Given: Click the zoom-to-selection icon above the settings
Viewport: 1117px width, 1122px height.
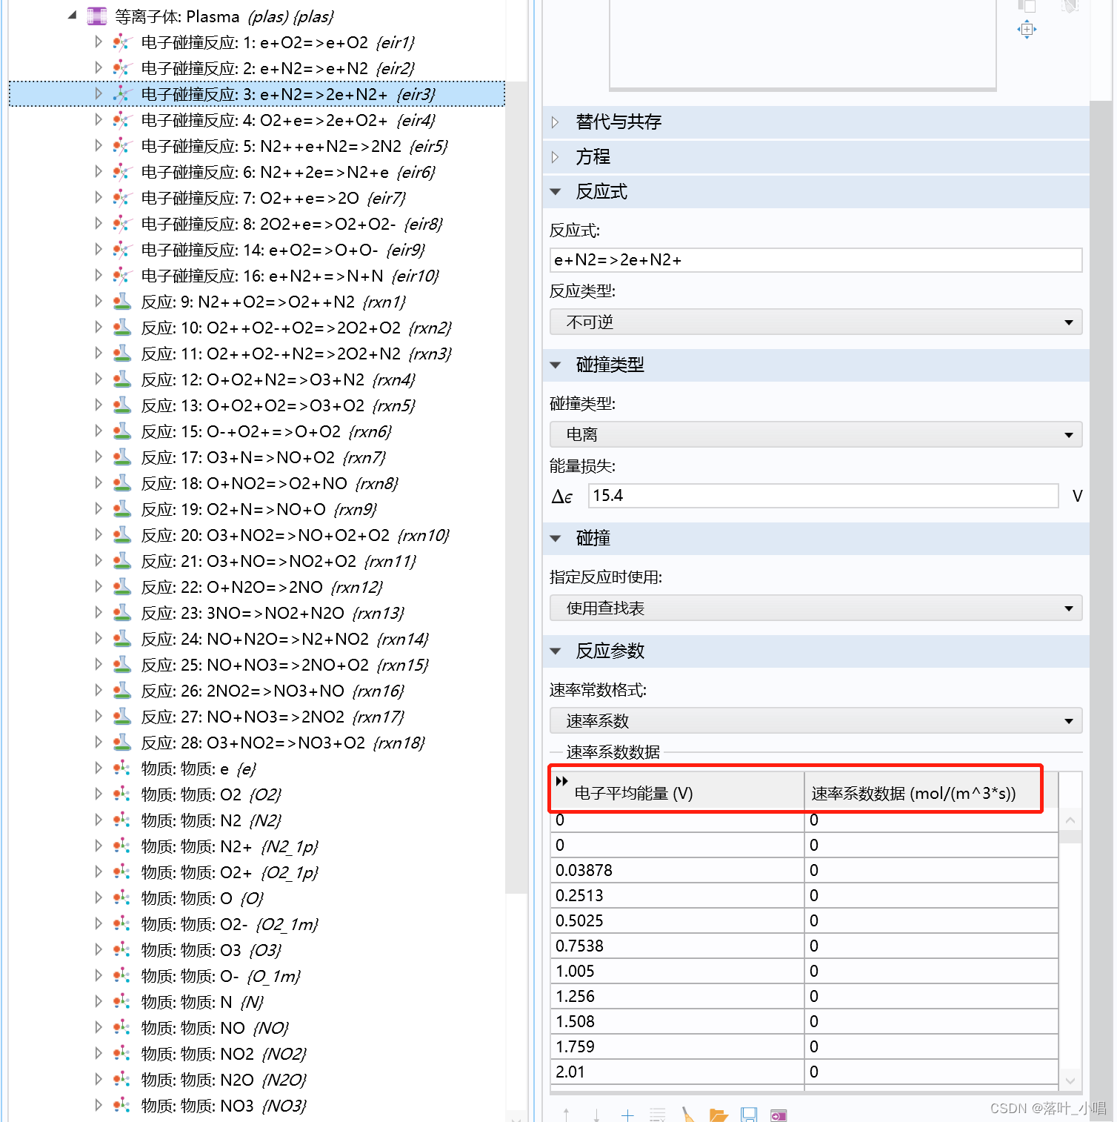Looking at the screenshot, I should [x=1027, y=30].
